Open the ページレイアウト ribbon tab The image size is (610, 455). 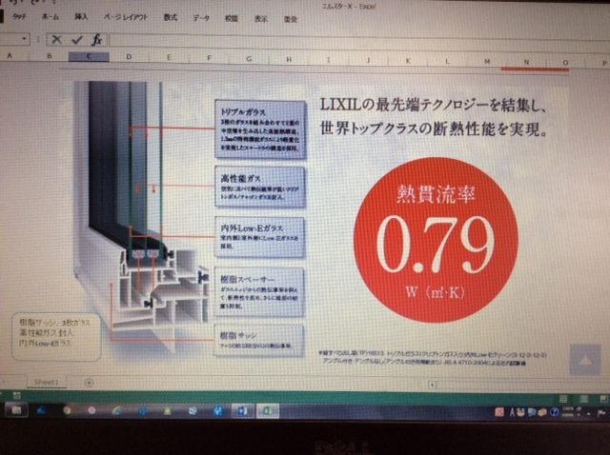(126, 17)
